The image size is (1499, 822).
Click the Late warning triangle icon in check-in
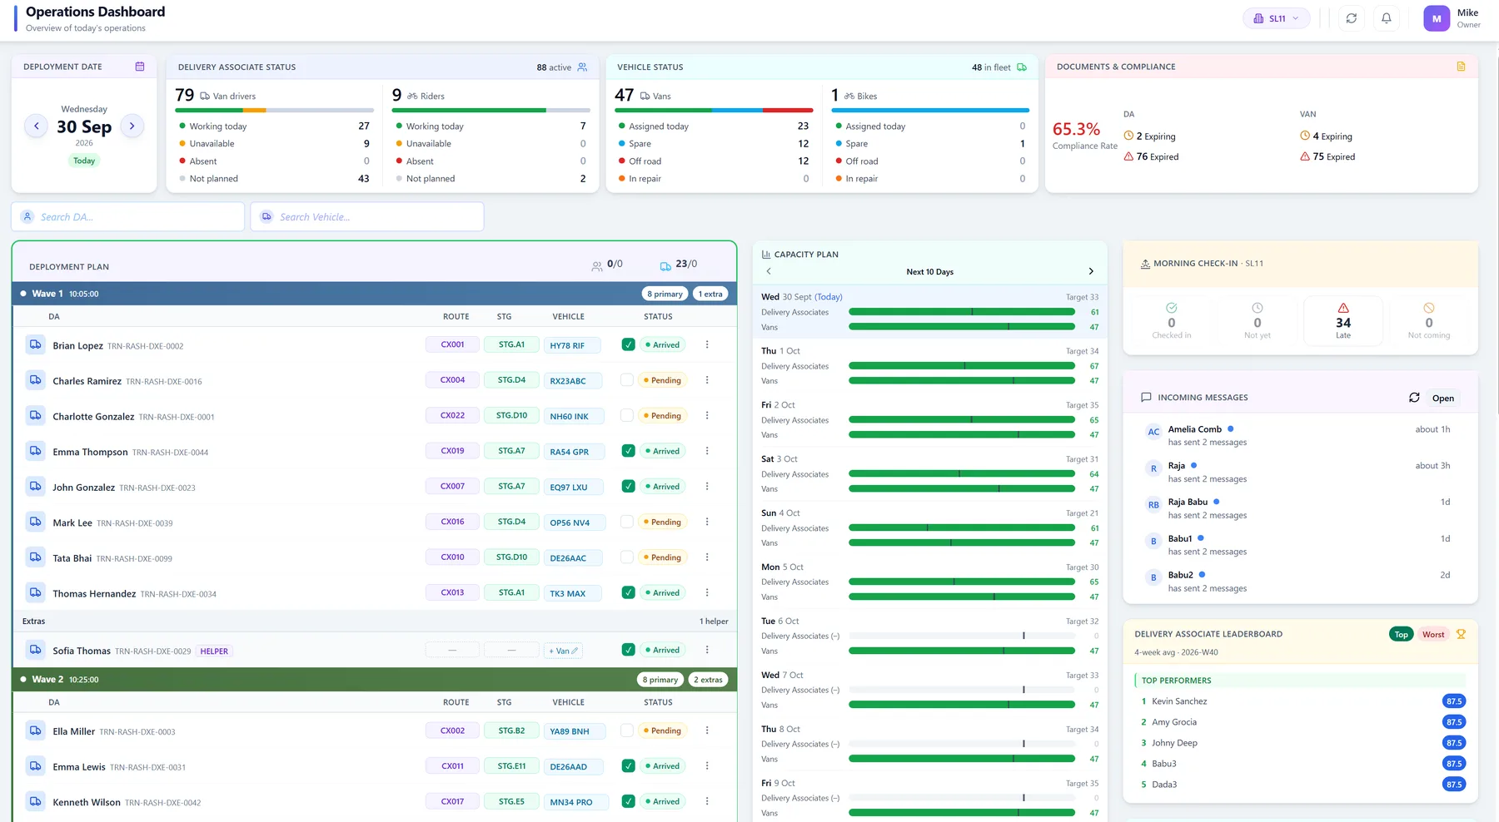[1343, 308]
